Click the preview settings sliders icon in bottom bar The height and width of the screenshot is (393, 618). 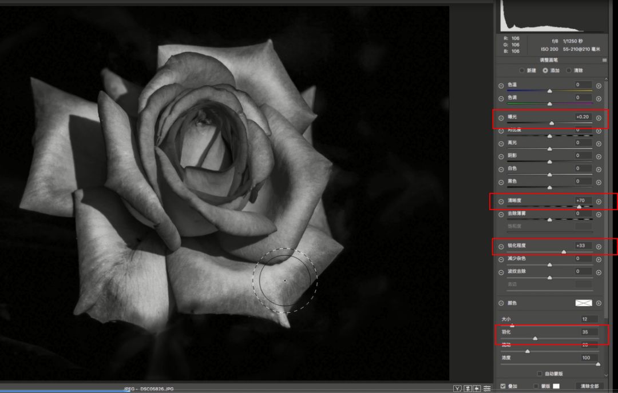coord(487,388)
